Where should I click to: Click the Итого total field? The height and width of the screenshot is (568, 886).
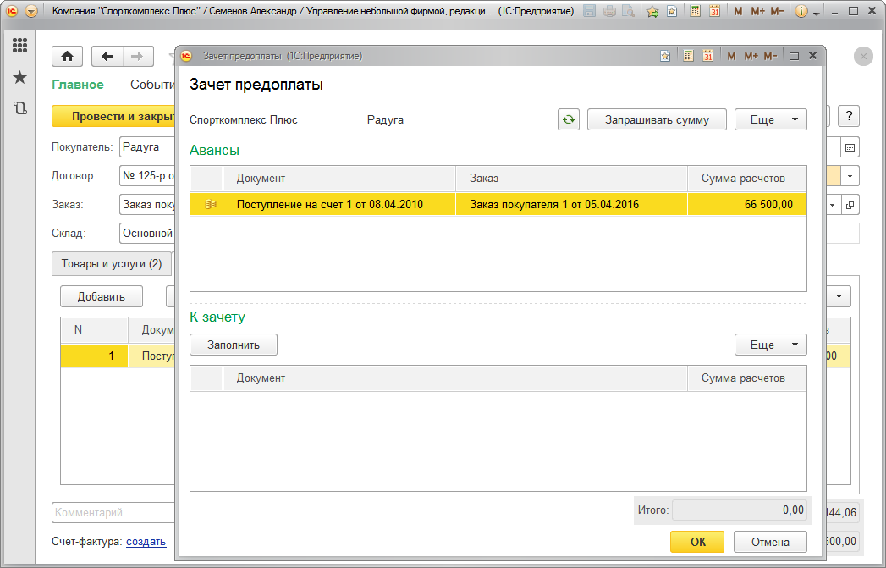pos(740,510)
